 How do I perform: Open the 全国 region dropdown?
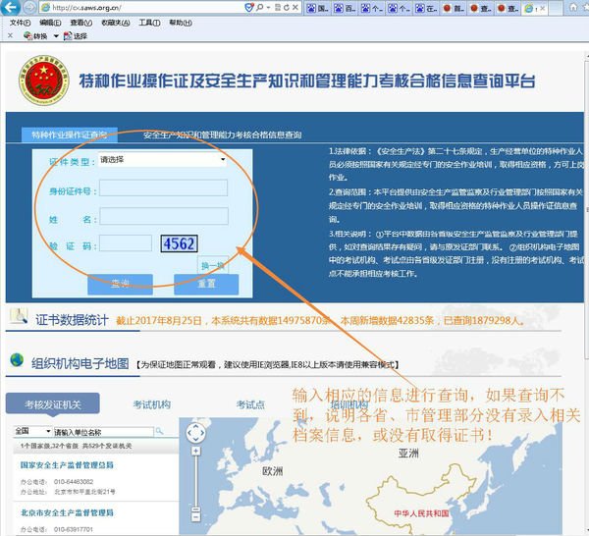pyautogui.click(x=32, y=431)
